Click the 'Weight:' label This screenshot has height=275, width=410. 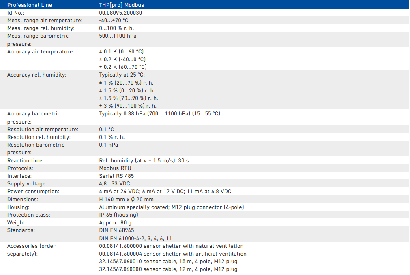(17, 222)
